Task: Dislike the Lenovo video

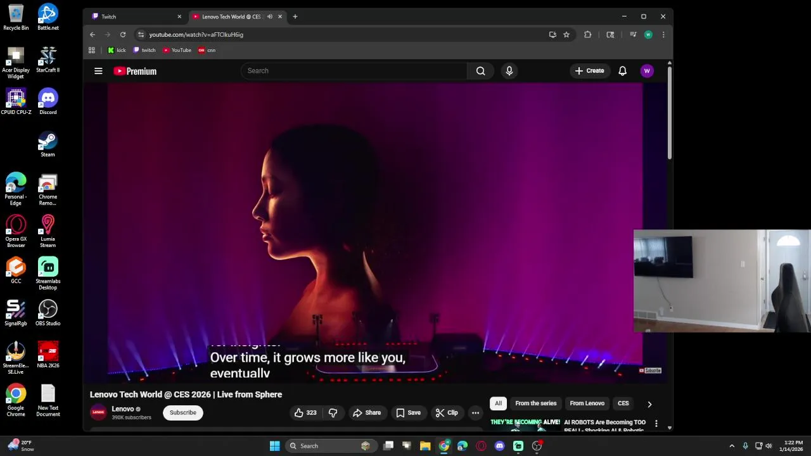Action: pos(333,413)
